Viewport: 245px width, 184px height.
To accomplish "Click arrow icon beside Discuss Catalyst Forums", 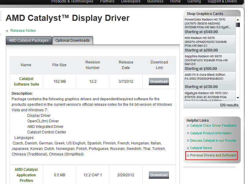I will (188, 141).
